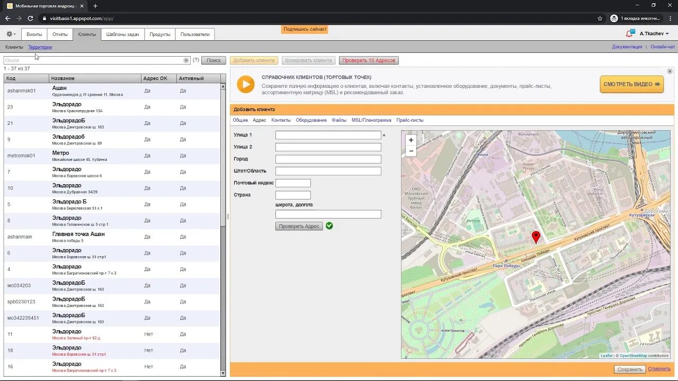678x381 pixels.
Task: Select the Ашан ashanmsk01 client row
Action: coord(112,91)
